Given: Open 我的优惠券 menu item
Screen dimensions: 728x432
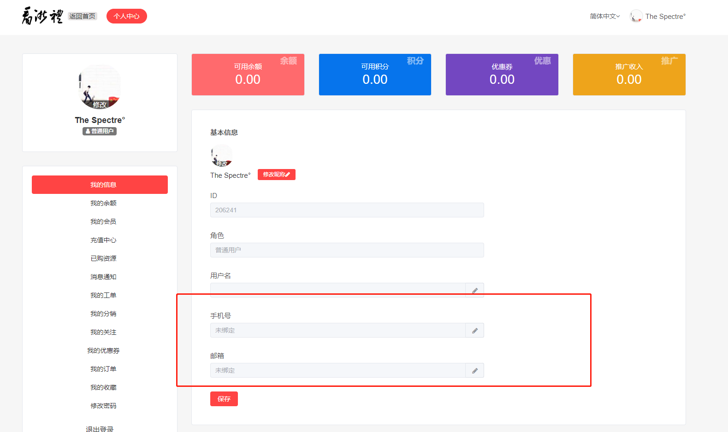Looking at the screenshot, I should click(103, 350).
